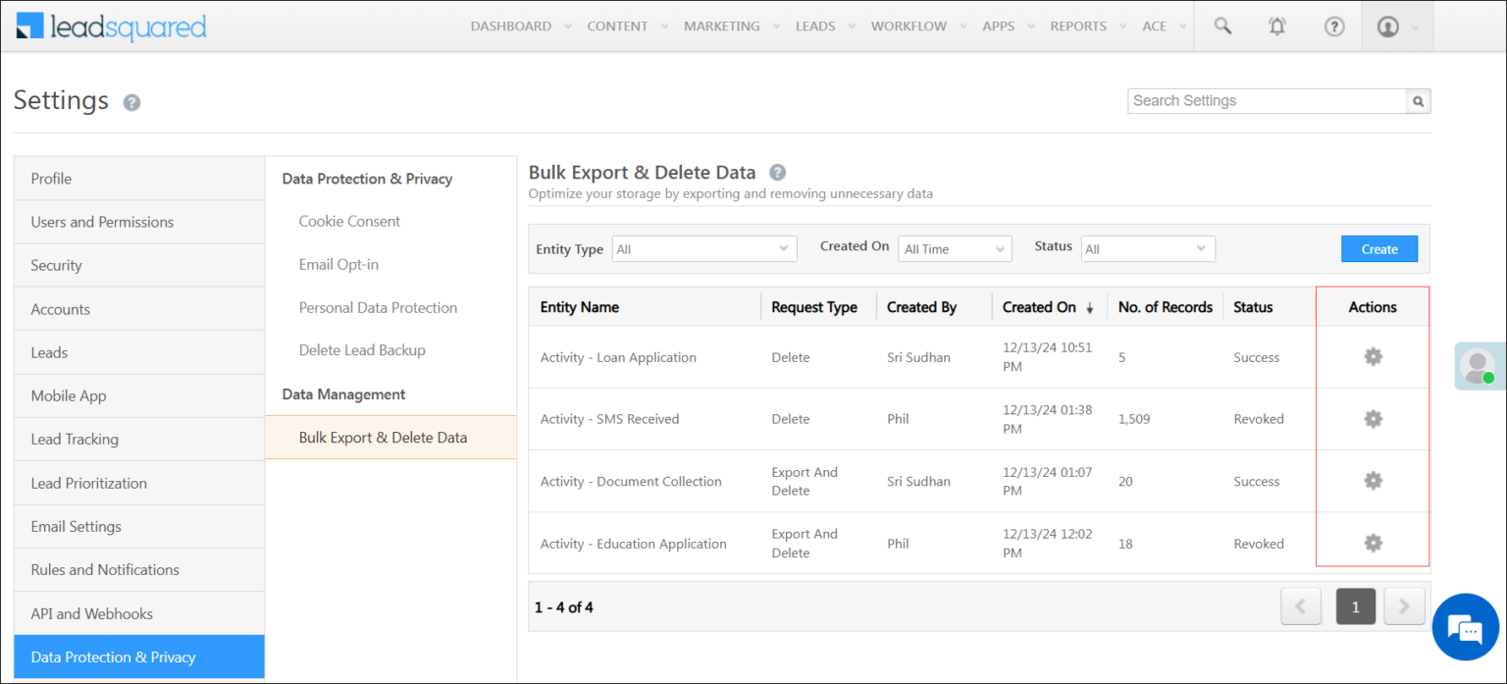Click the next page pagination arrow

(1404, 606)
